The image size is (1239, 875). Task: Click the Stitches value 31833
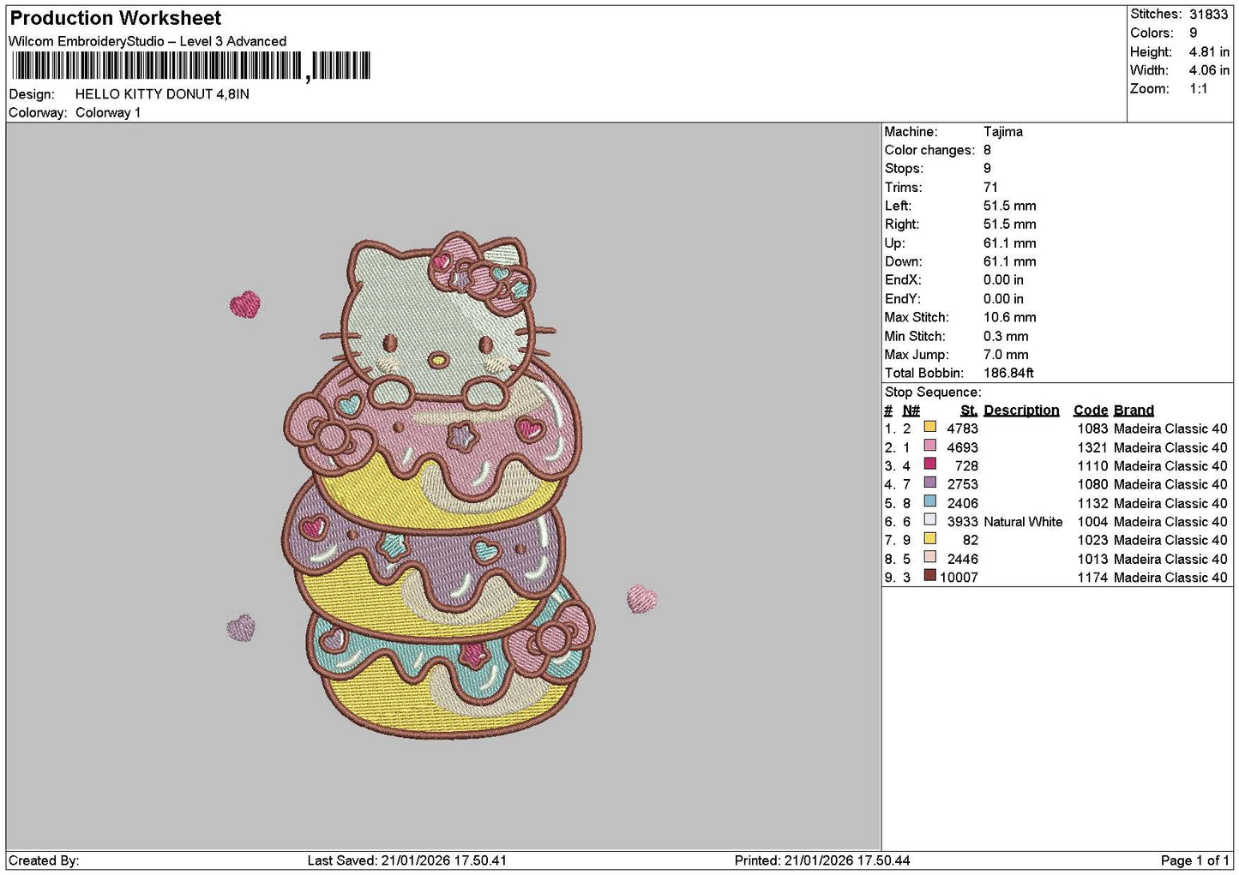point(1208,15)
